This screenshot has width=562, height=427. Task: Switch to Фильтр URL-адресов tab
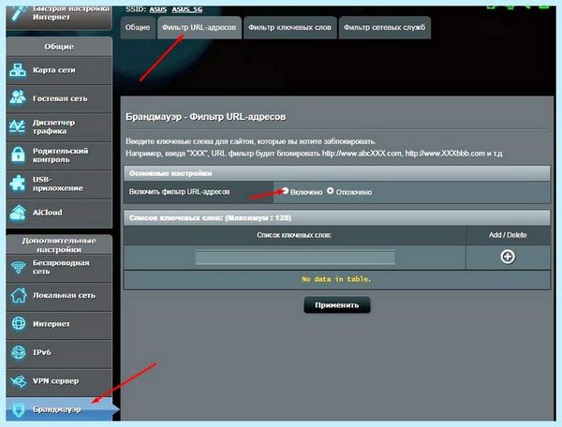[x=200, y=27]
